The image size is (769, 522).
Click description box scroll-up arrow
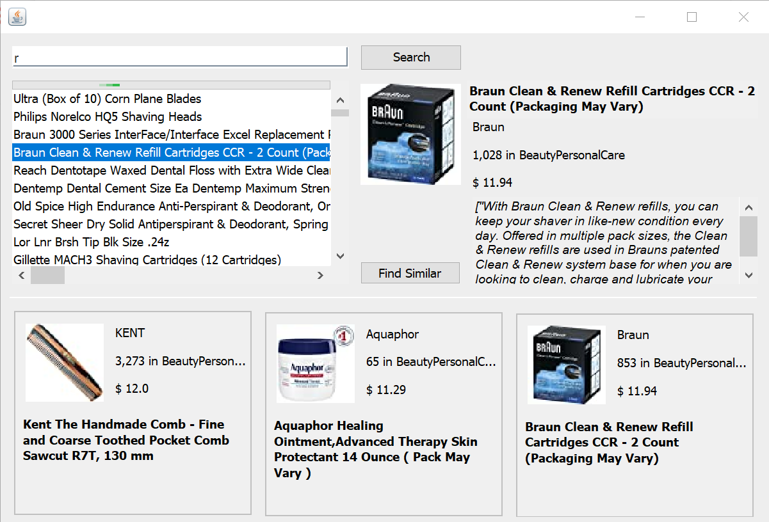click(749, 207)
